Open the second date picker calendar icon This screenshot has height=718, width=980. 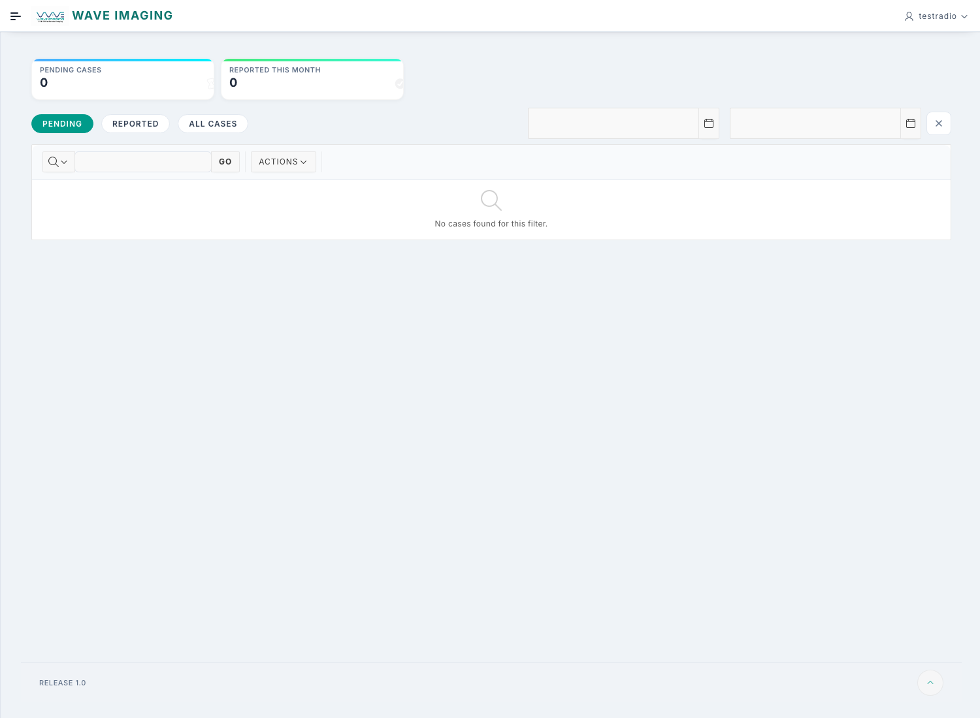[x=911, y=123]
